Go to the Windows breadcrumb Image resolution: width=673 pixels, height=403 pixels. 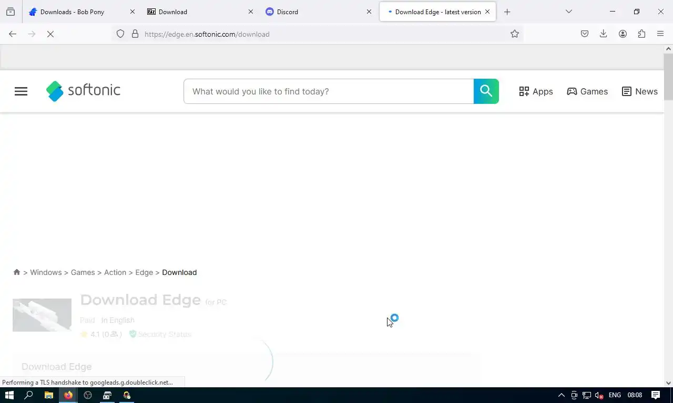pos(46,272)
